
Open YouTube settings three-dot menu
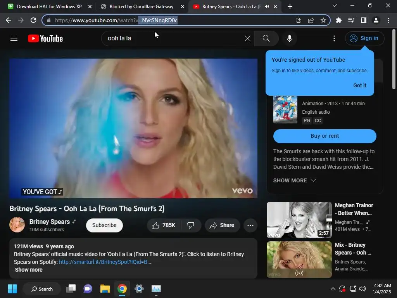click(334, 38)
